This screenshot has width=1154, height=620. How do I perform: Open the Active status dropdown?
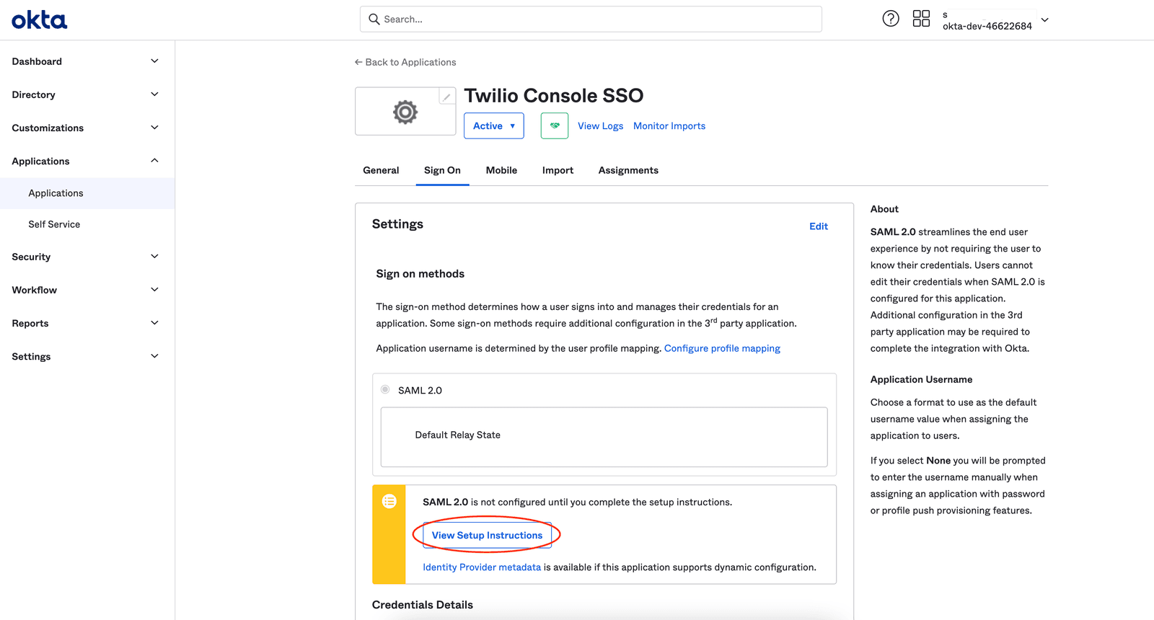tap(493, 125)
